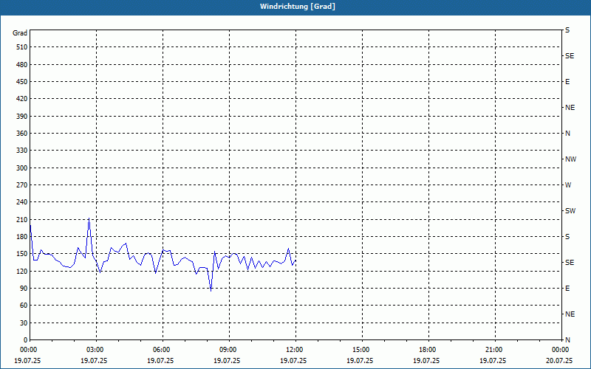Screen dimensions: 591x369
Task: Click the 00:00 label above 20.07.25
Action: 559,350
